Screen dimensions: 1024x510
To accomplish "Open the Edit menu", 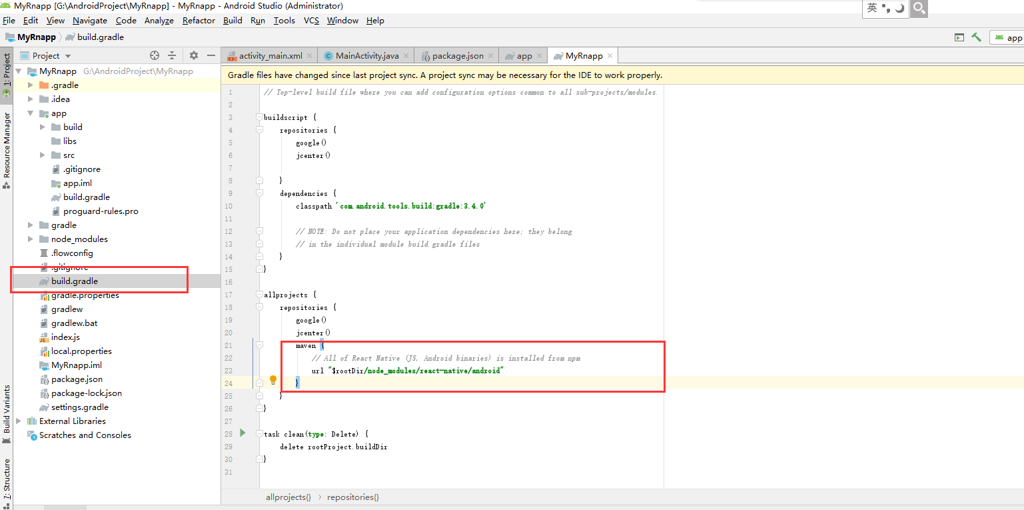I will [x=31, y=21].
